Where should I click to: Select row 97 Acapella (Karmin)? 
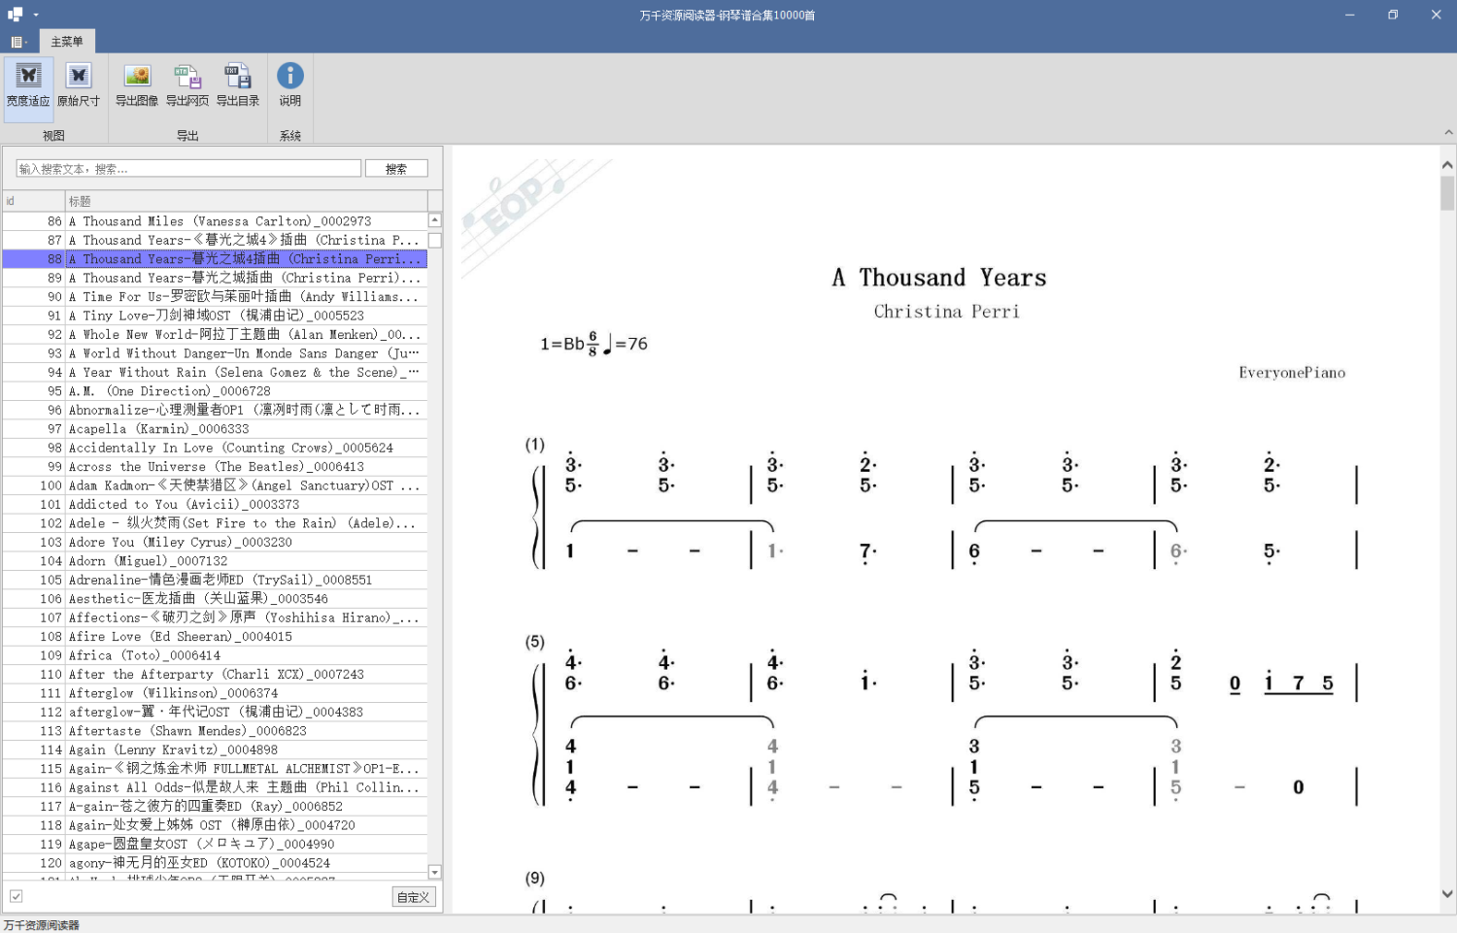215,429
